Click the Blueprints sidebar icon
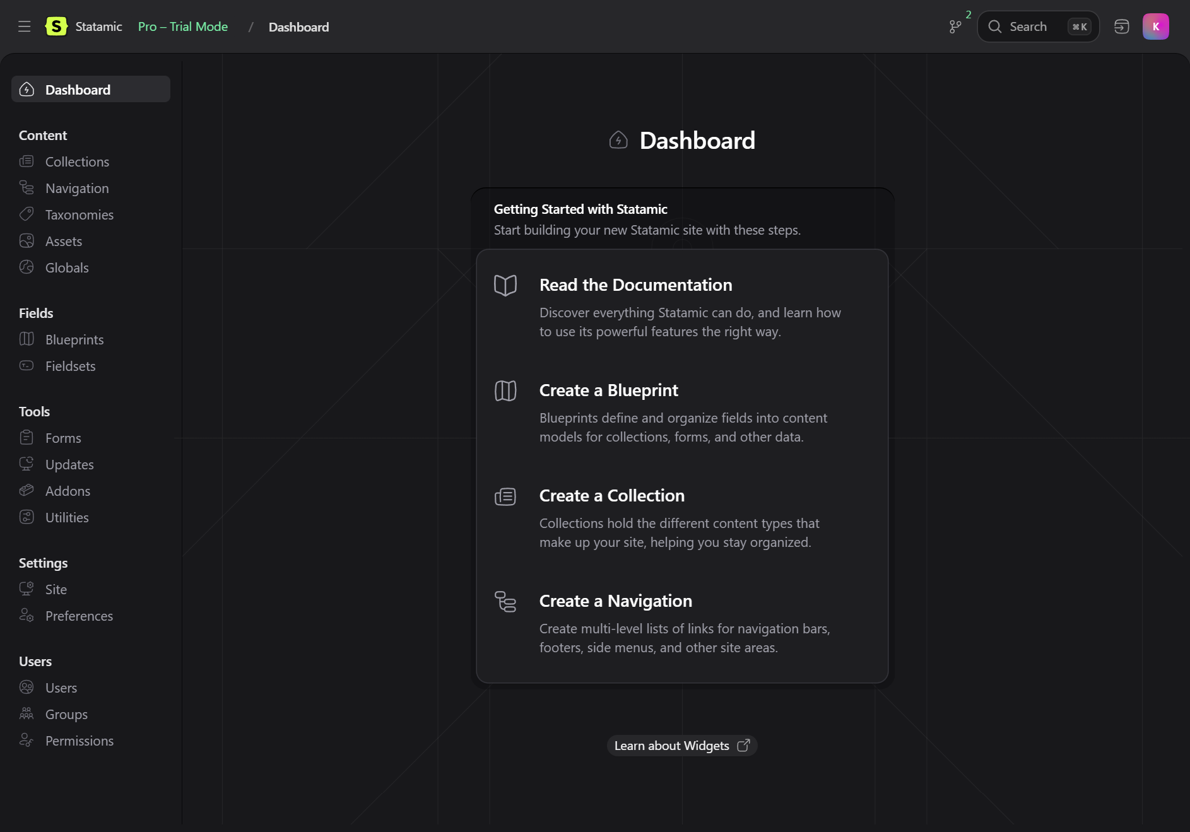 pyautogui.click(x=27, y=339)
